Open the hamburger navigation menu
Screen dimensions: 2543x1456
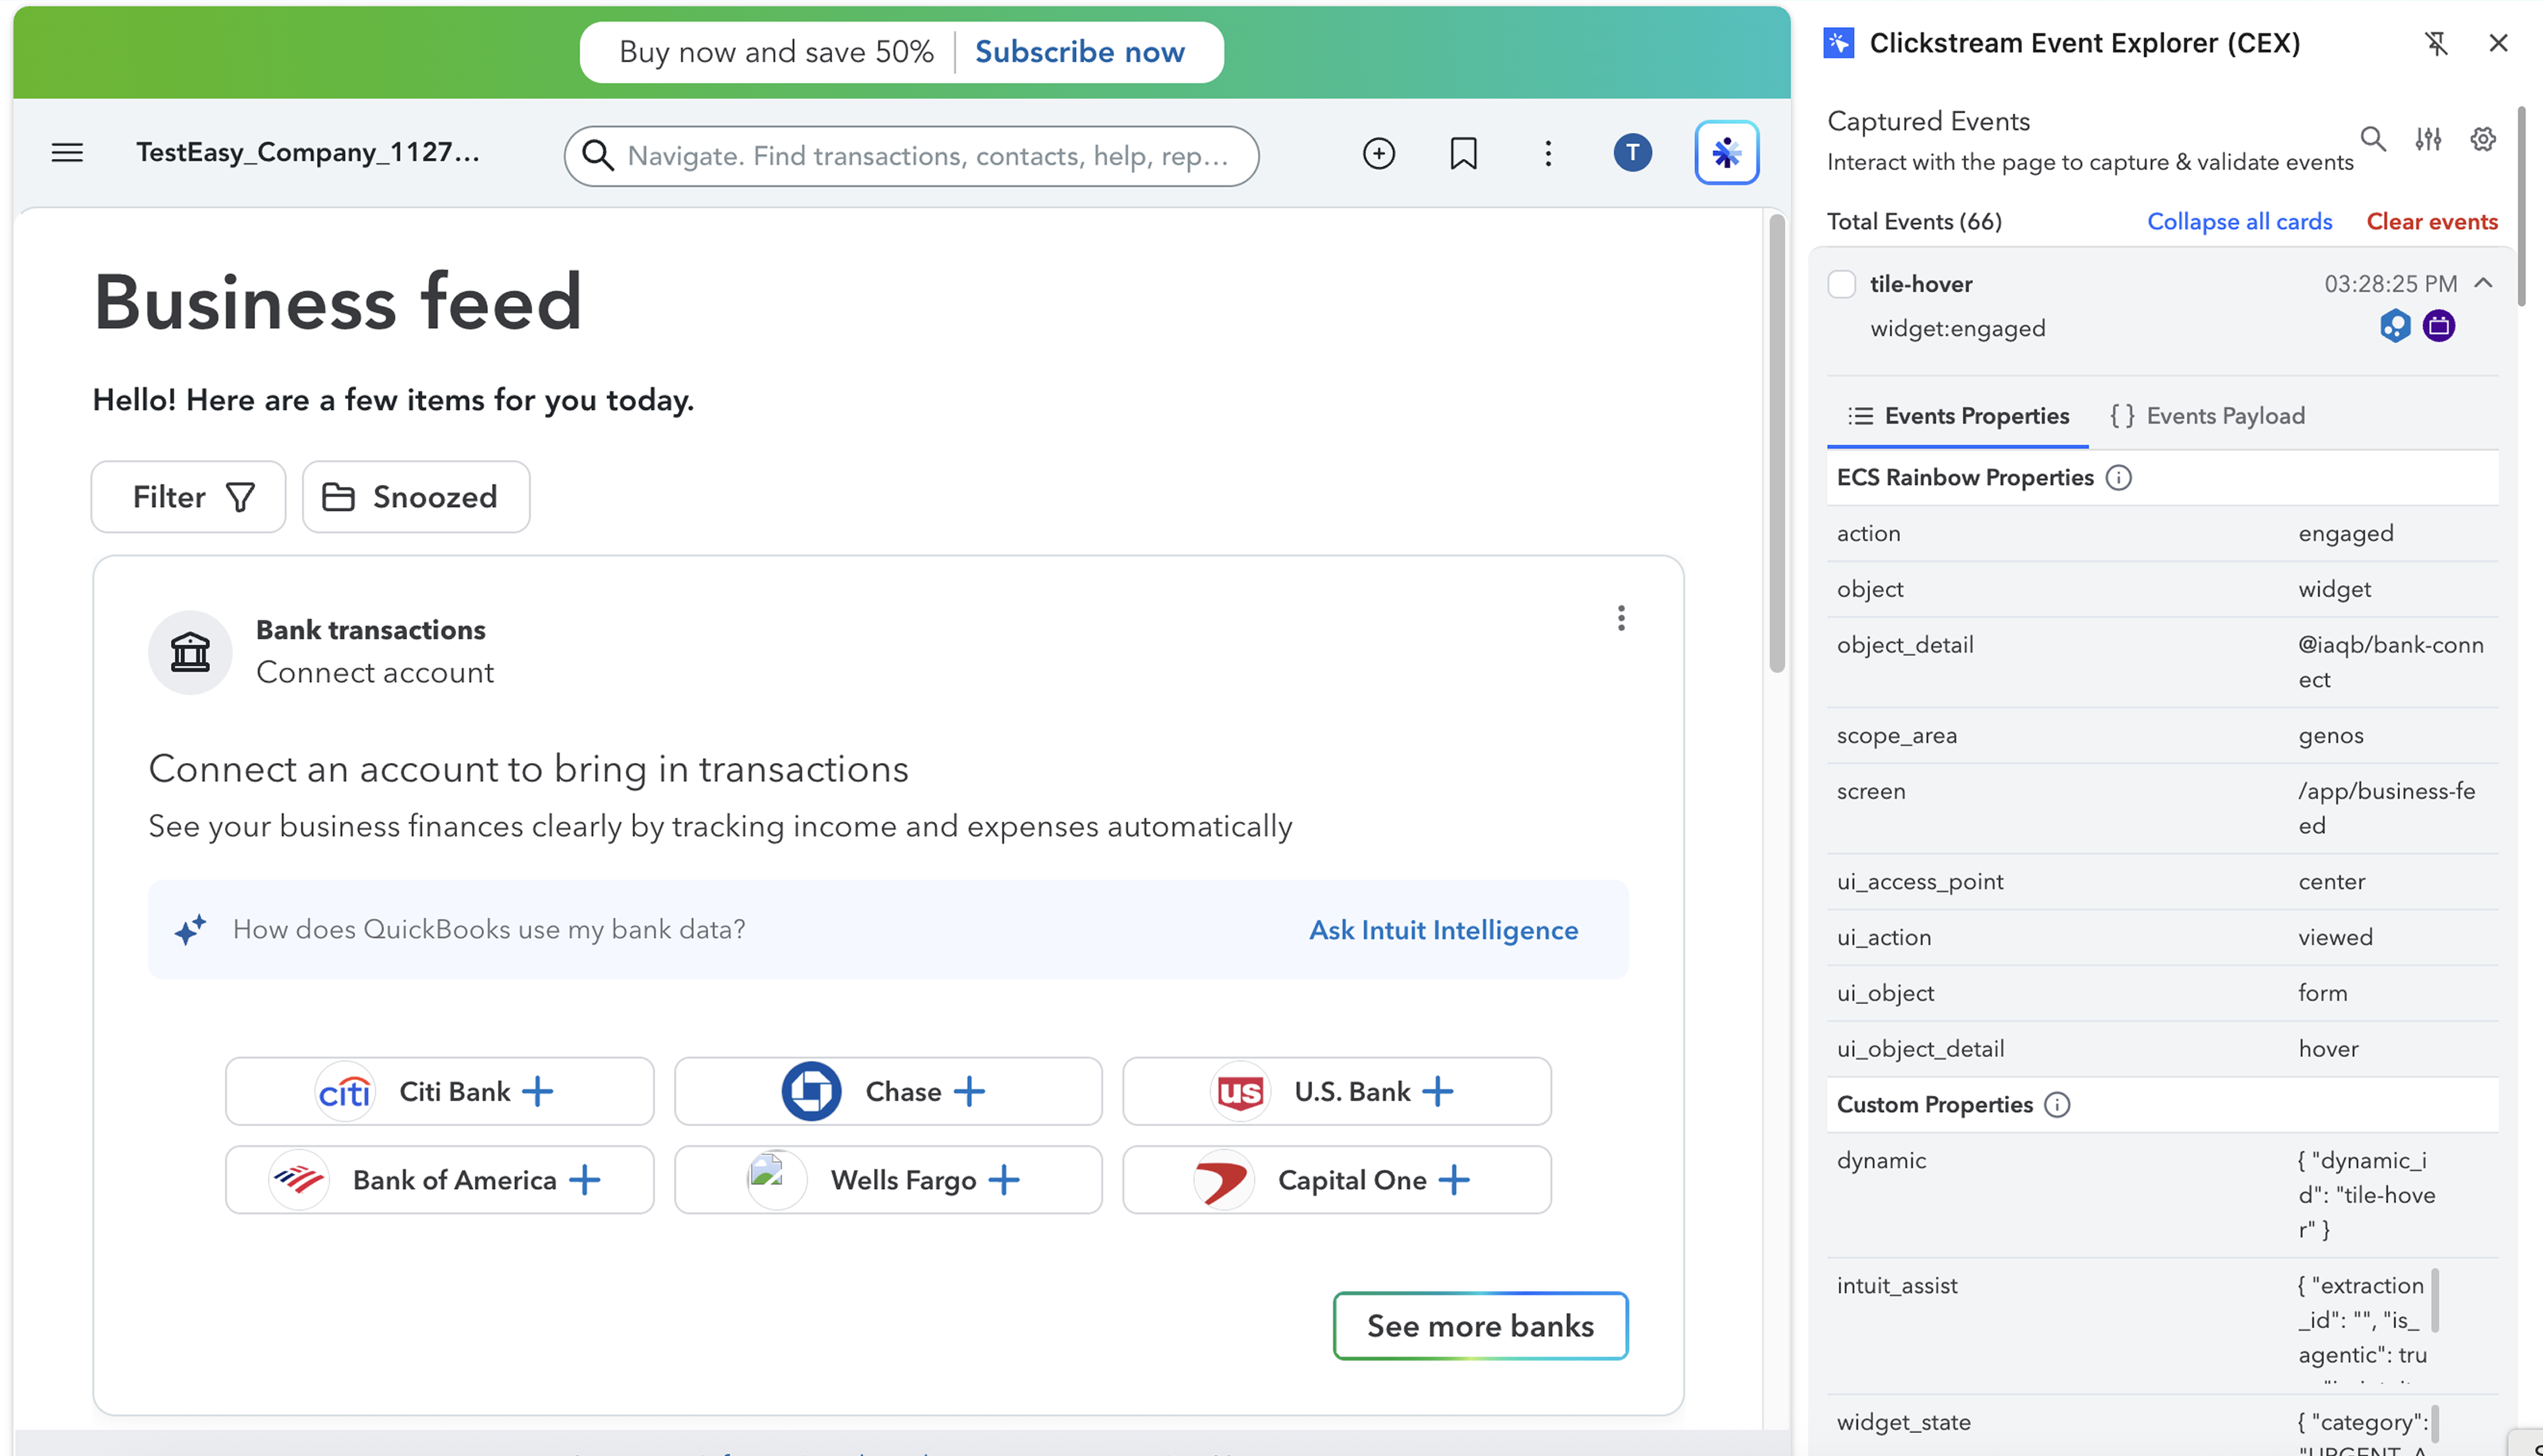(x=67, y=153)
